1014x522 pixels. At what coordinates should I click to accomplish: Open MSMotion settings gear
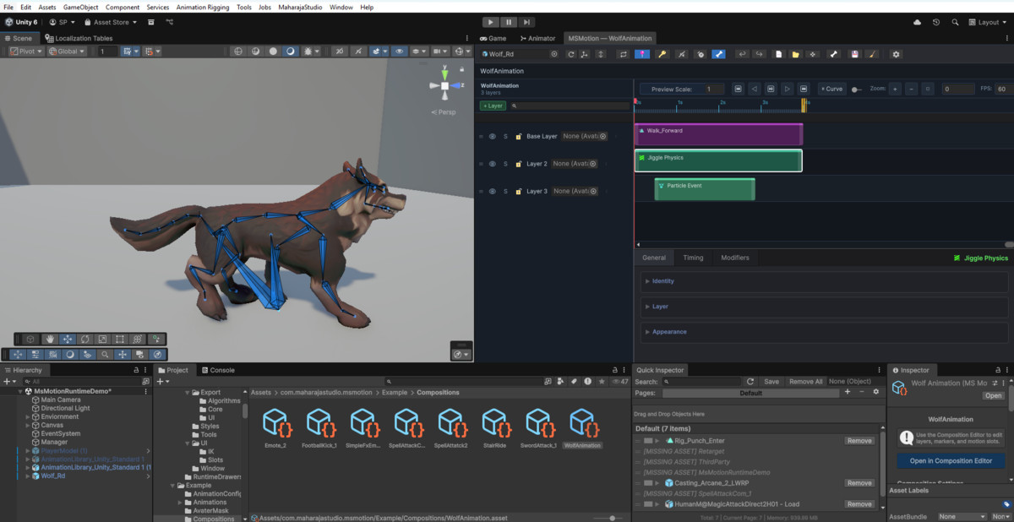897,54
